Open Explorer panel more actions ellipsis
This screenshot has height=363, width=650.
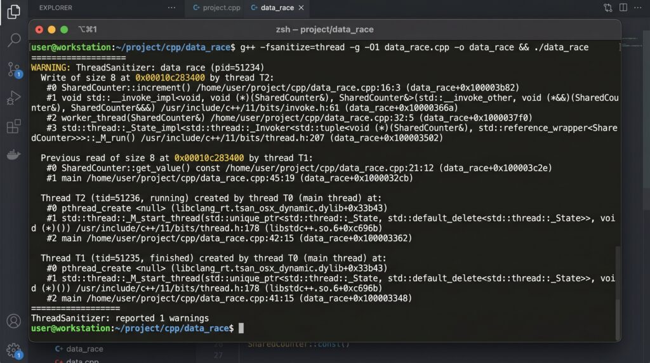(x=171, y=8)
